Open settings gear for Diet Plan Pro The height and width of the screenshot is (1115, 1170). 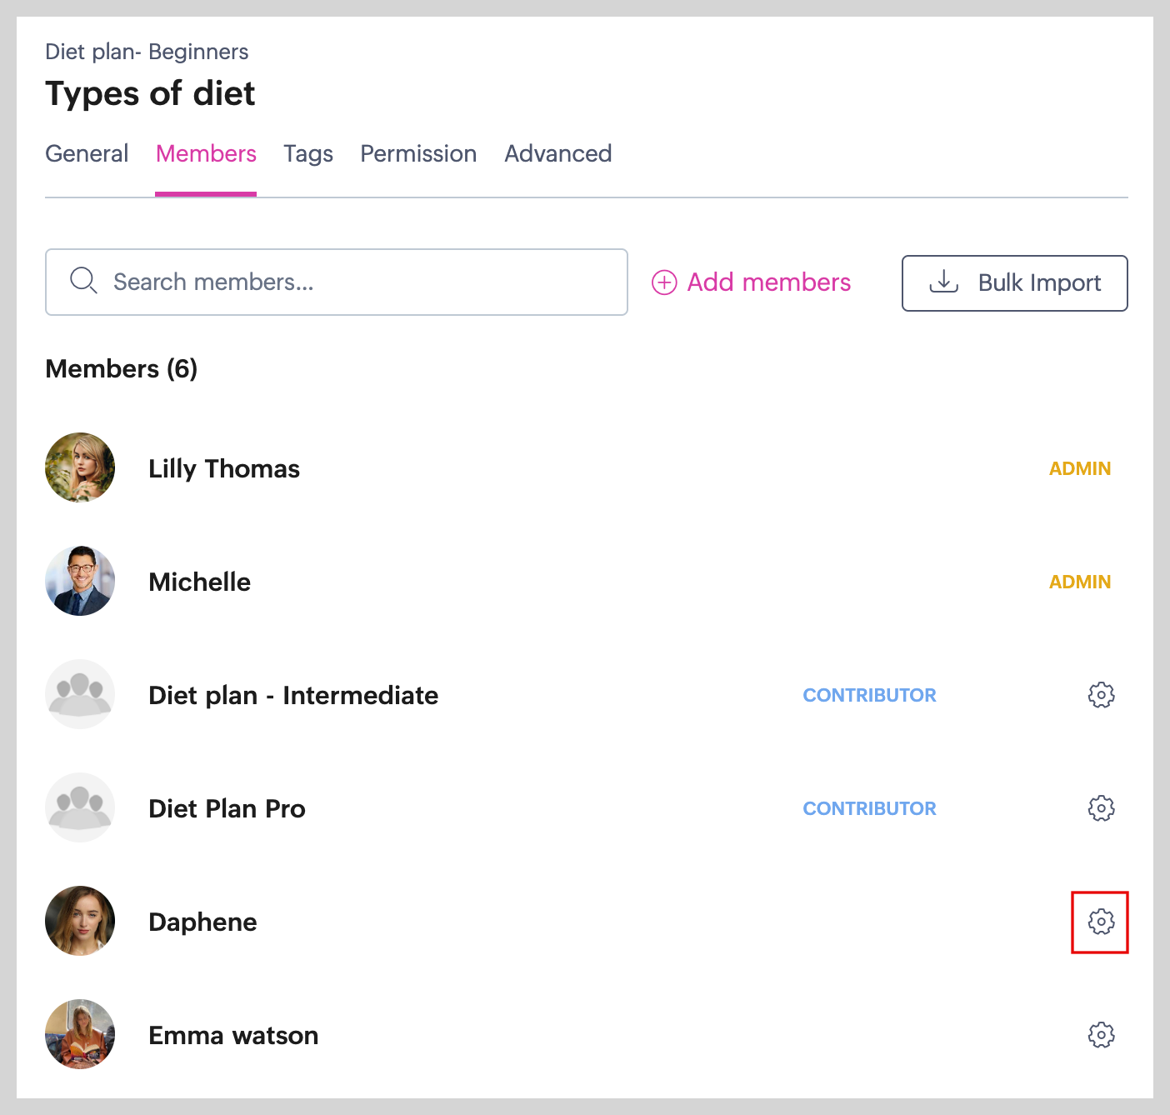tap(1101, 808)
